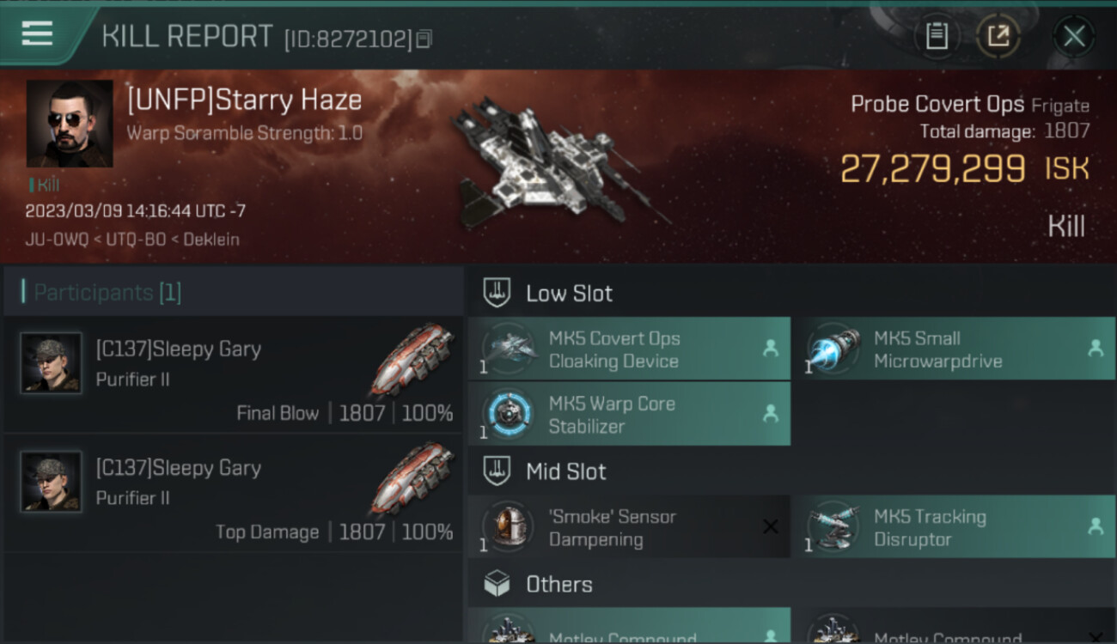The image size is (1117, 644).
Task: Click the person icon on Cloaking Device
Action: [770, 348]
